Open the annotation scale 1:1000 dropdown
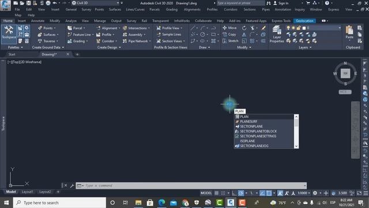 304,193
